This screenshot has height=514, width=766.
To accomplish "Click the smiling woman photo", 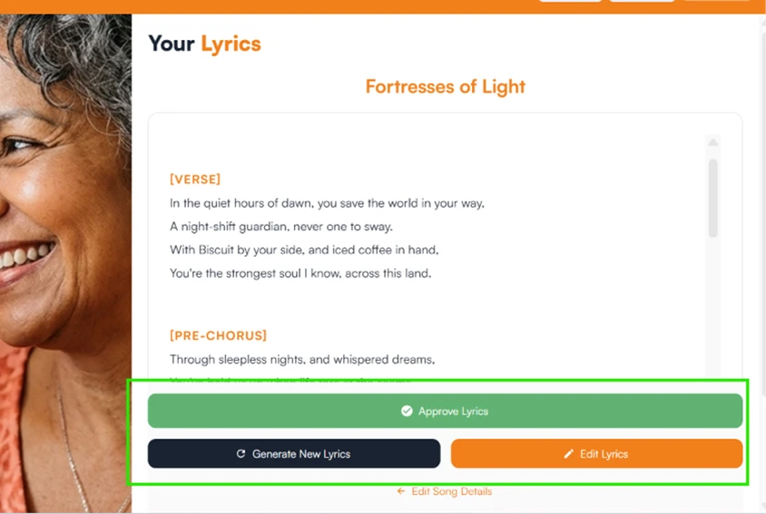I will click(65, 264).
